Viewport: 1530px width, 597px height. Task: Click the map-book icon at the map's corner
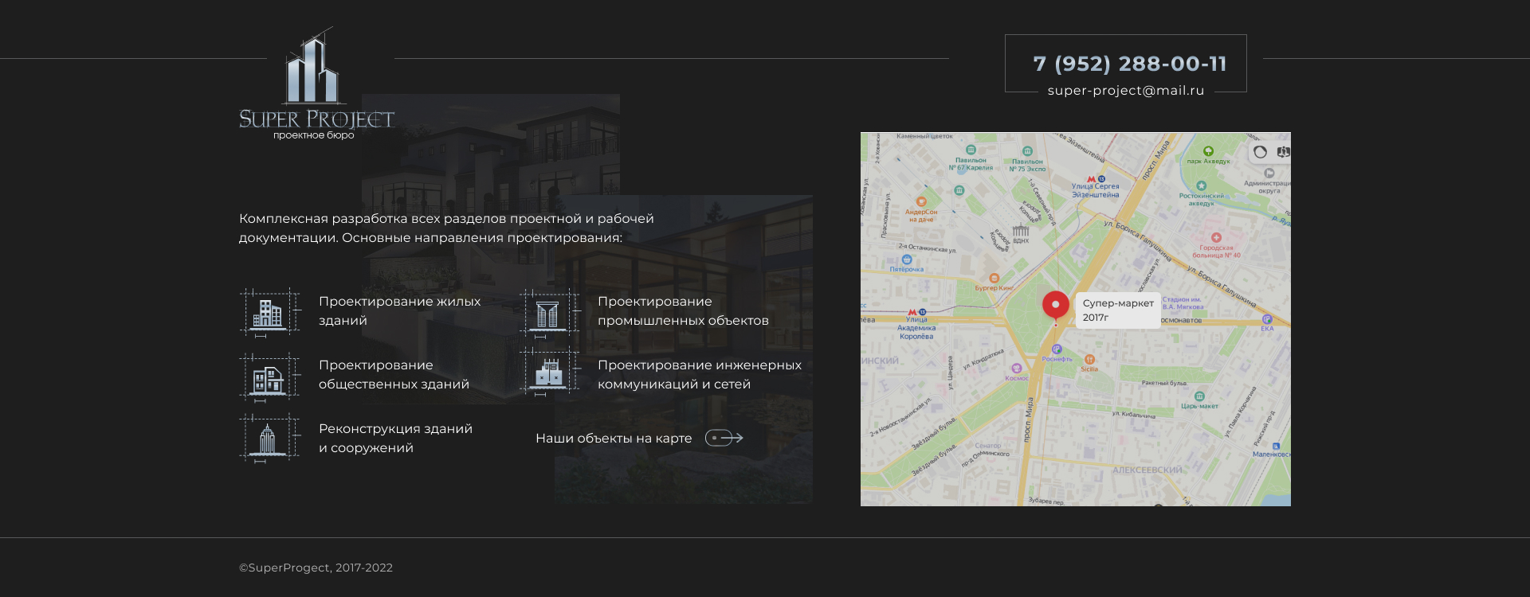tap(1283, 152)
